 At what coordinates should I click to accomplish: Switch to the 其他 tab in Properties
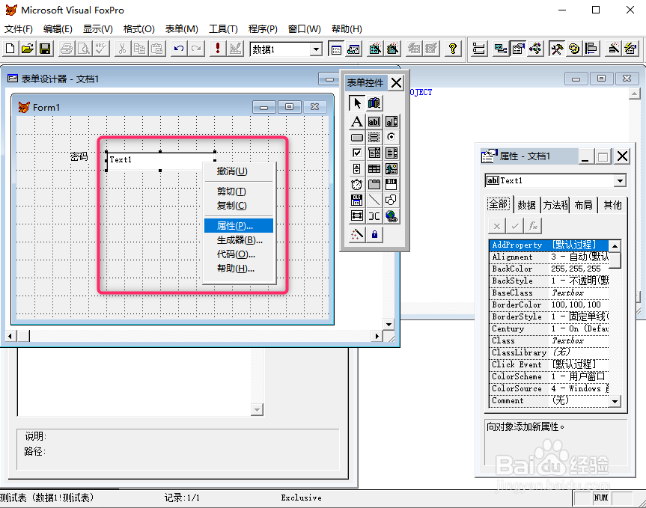coord(612,205)
